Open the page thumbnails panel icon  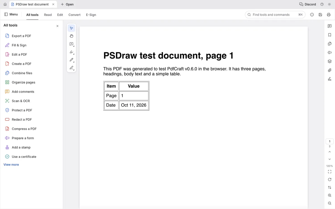click(x=330, y=44)
